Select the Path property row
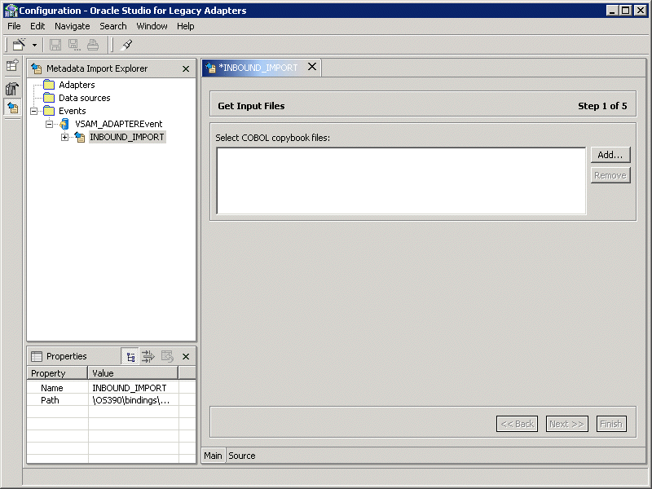This screenshot has width=652, height=489. (x=112, y=400)
